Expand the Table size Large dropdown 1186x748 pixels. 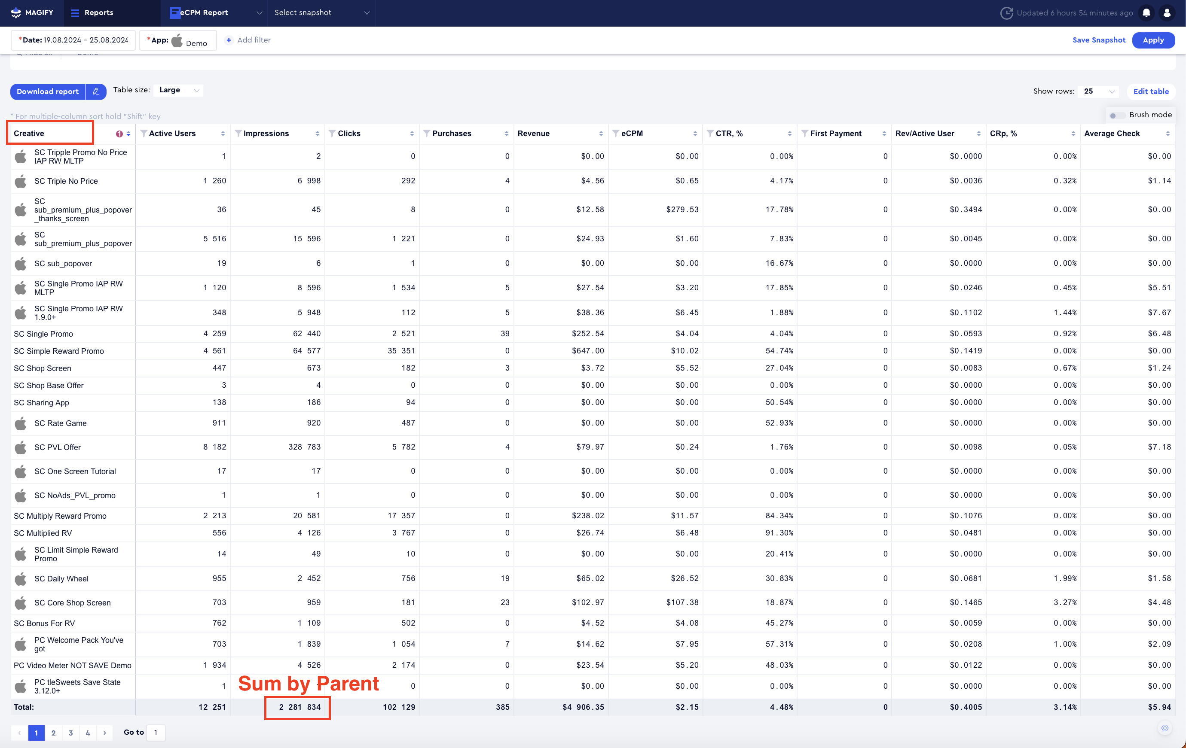click(x=179, y=90)
